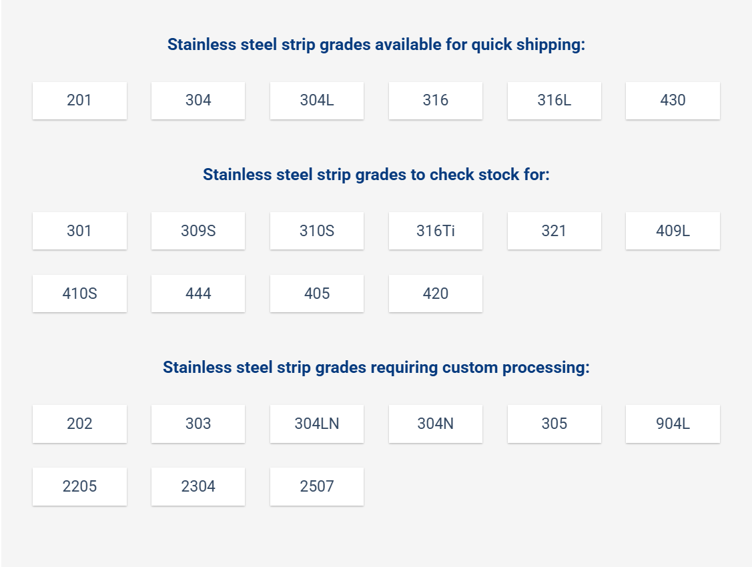Select the 201 grade button

[79, 101]
